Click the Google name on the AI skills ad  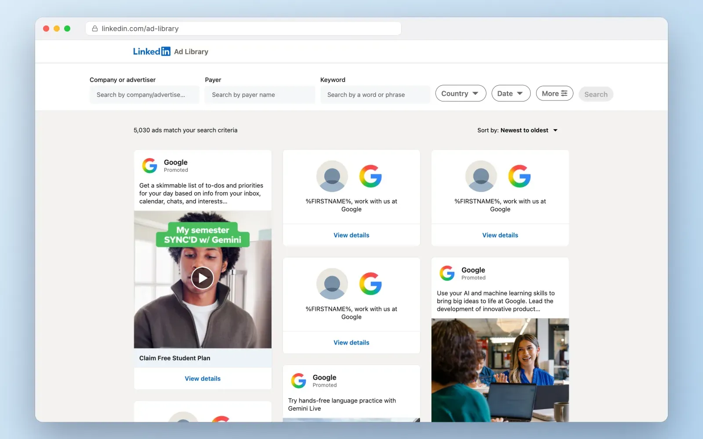coord(473,270)
